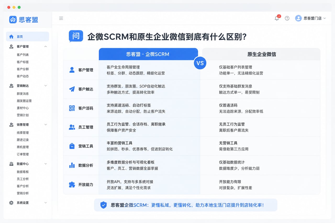Click the 思客盟门店 account name
This screenshot has width=335, height=223.
[312, 18]
